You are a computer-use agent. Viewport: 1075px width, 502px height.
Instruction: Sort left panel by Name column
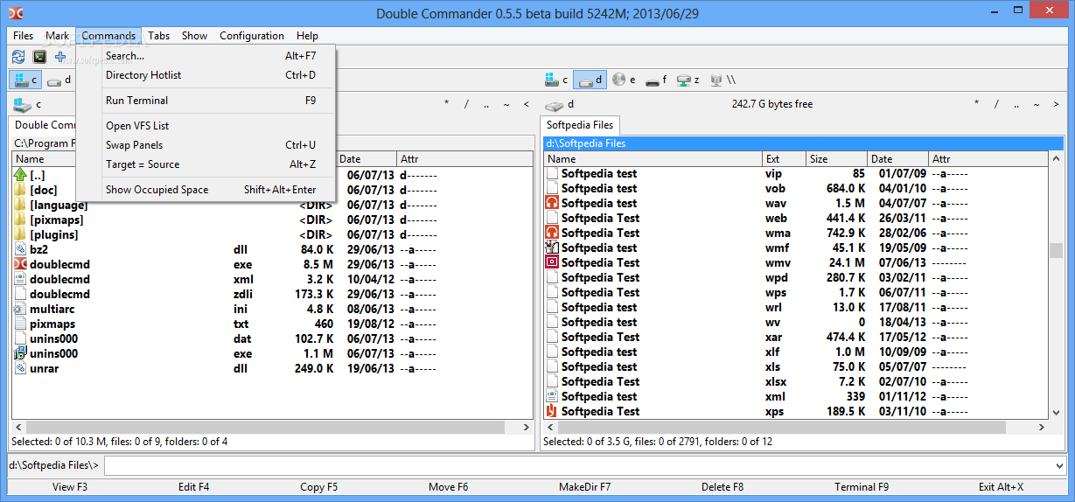click(44, 159)
